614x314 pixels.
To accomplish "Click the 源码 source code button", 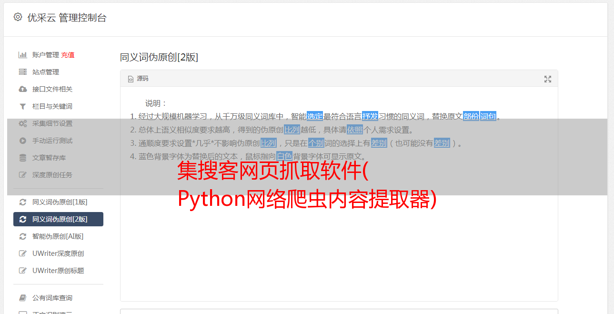I will pyautogui.click(x=138, y=79).
